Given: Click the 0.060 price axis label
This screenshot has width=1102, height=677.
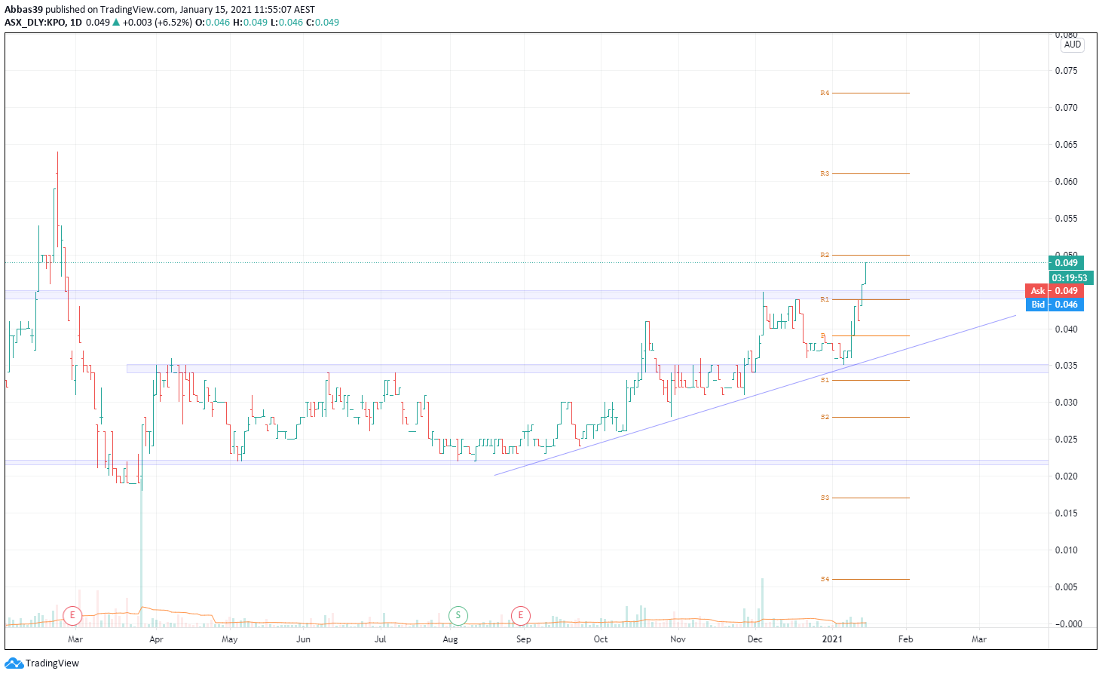Looking at the screenshot, I should click(x=1066, y=182).
